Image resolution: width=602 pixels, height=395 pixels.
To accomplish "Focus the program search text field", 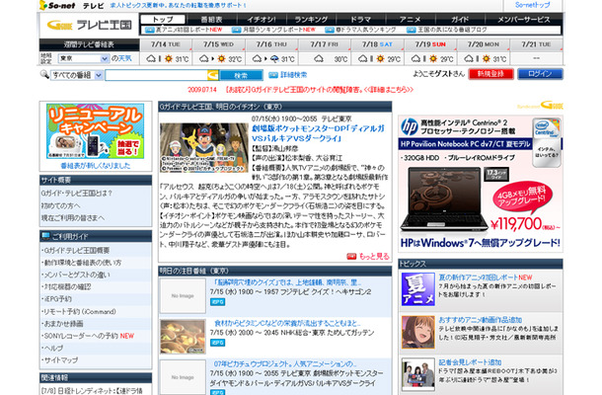I will pyautogui.click(x=157, y=75).
